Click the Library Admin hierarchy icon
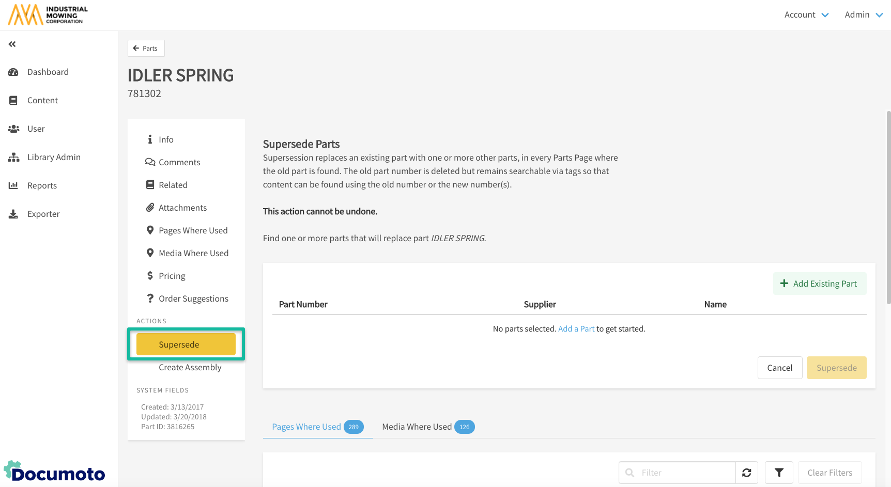This screenshot has width=891, height=487. [13, 158]
